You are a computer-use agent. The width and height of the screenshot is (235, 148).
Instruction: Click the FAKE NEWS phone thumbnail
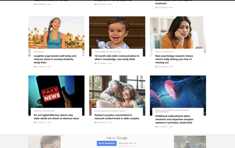point(56,92)
